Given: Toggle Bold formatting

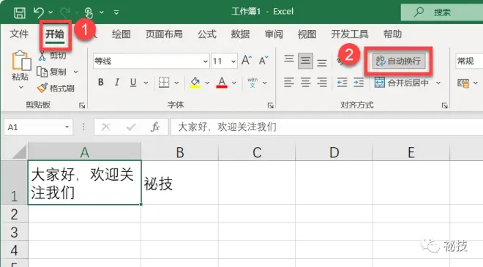Looking at the screenshot, I should [101, 82].
